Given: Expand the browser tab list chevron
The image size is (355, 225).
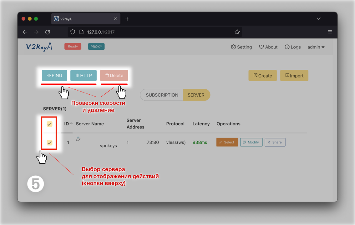Looking at the screenshot, I should (x=318, y=19).
